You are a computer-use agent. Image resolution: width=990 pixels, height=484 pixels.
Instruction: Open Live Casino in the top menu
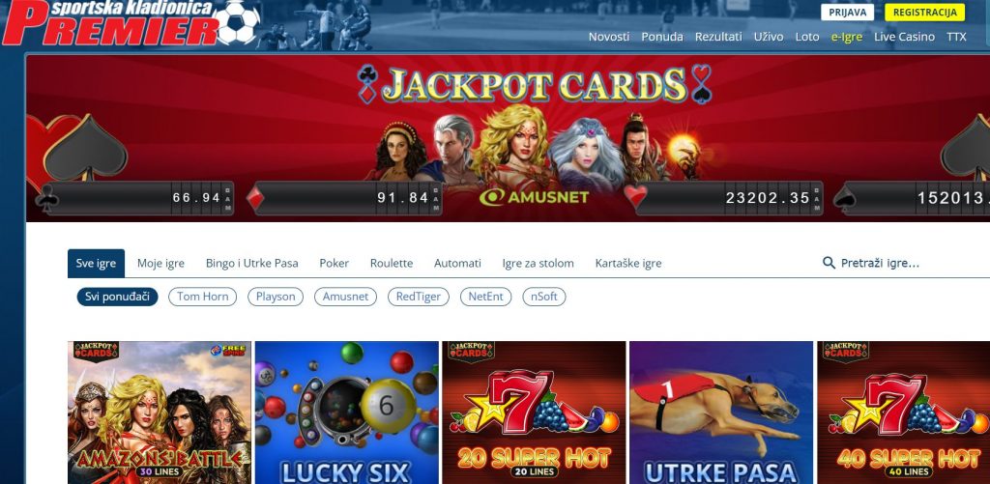(x=904, y=37)
